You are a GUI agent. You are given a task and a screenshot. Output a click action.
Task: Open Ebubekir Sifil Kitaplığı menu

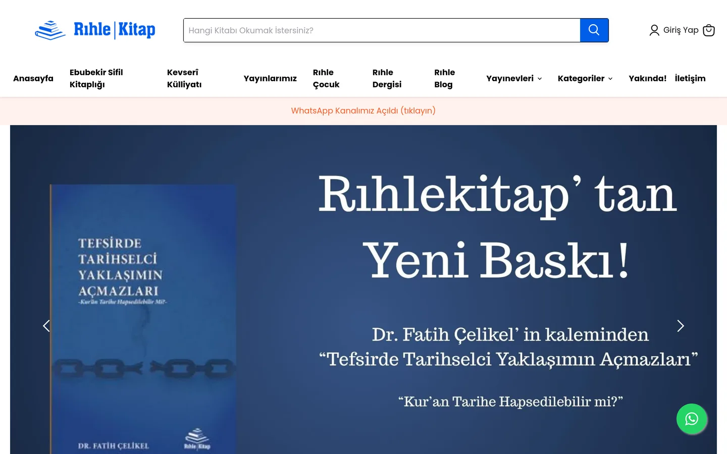point(96,78)
